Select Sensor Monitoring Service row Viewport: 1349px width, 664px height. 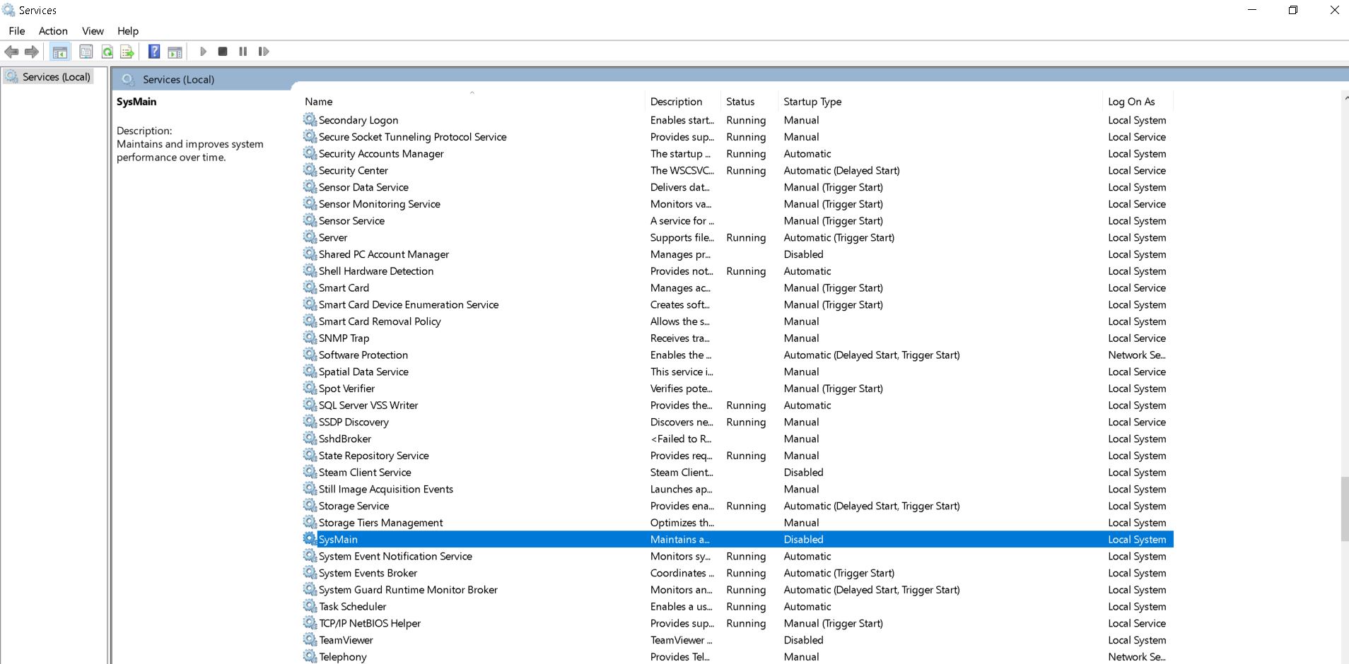(x=737, y=204)
